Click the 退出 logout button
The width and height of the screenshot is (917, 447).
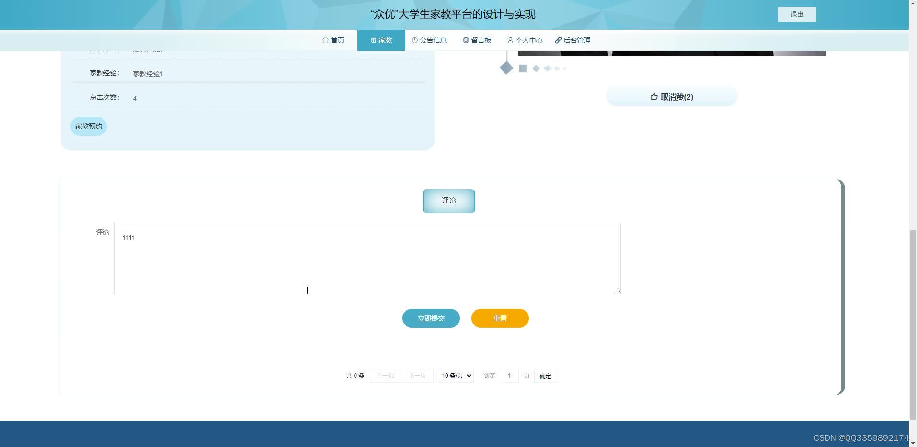[x=797, y=14]
